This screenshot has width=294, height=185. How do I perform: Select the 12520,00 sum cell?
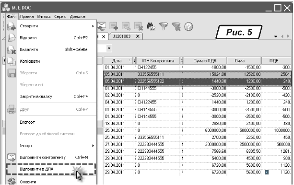click(244, 74)
